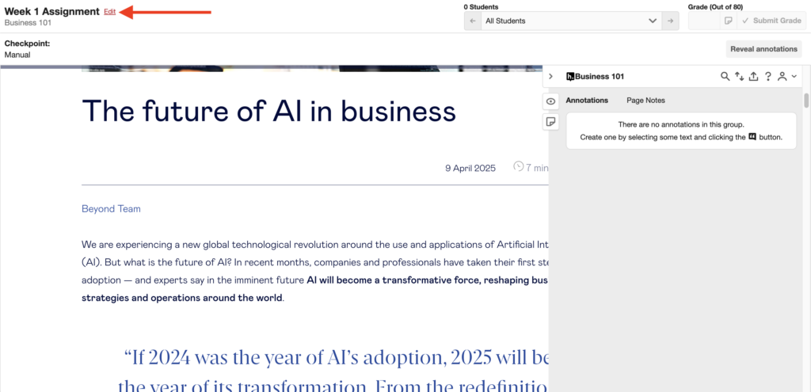Toggle highlight visibility eye icon
This screenshot has height=392, width=811.
coord(551,101)
